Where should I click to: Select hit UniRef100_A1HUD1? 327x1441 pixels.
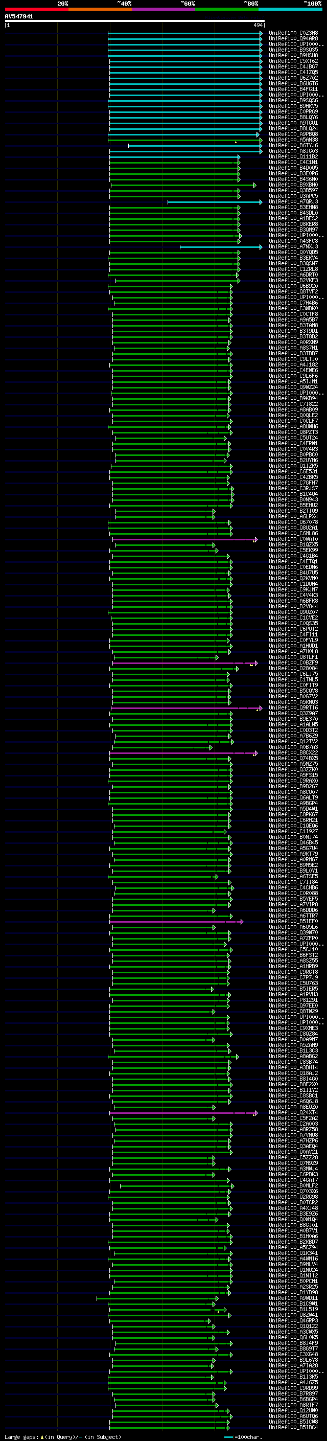point(293,646)
